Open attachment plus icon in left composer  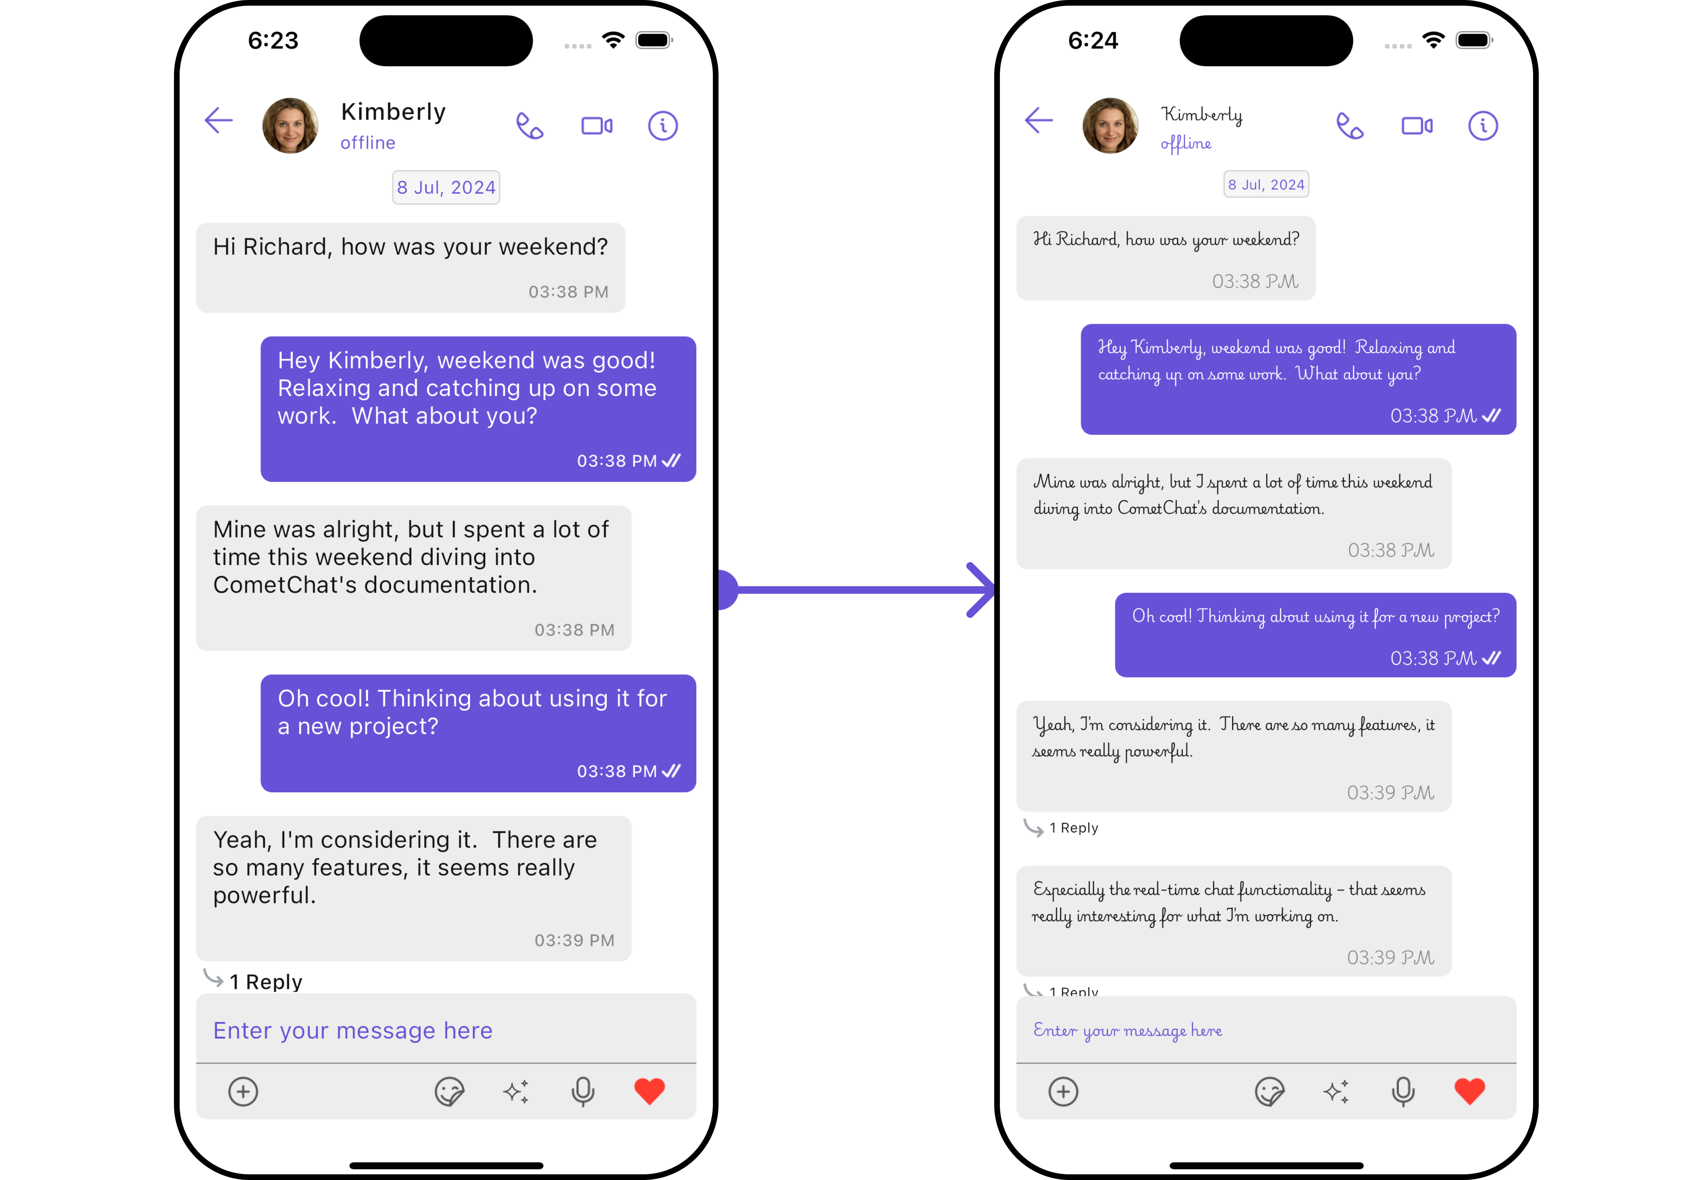(x=243, y=1091)
